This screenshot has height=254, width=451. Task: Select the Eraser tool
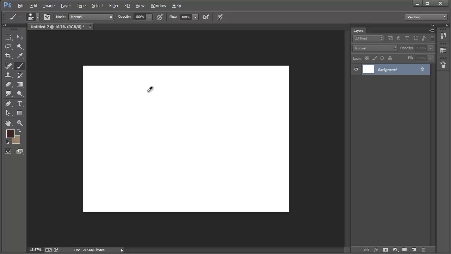8,84
